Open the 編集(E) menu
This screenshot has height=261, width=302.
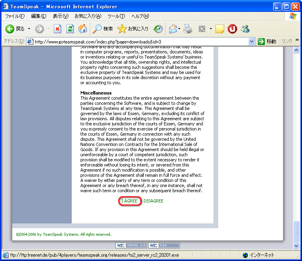click(x=39, y=16)
